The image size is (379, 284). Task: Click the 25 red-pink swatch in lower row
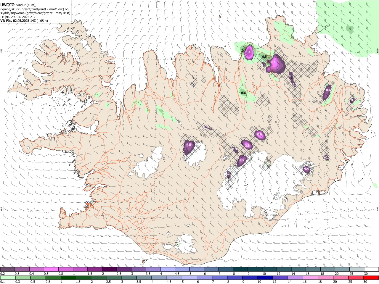point(355,277)
